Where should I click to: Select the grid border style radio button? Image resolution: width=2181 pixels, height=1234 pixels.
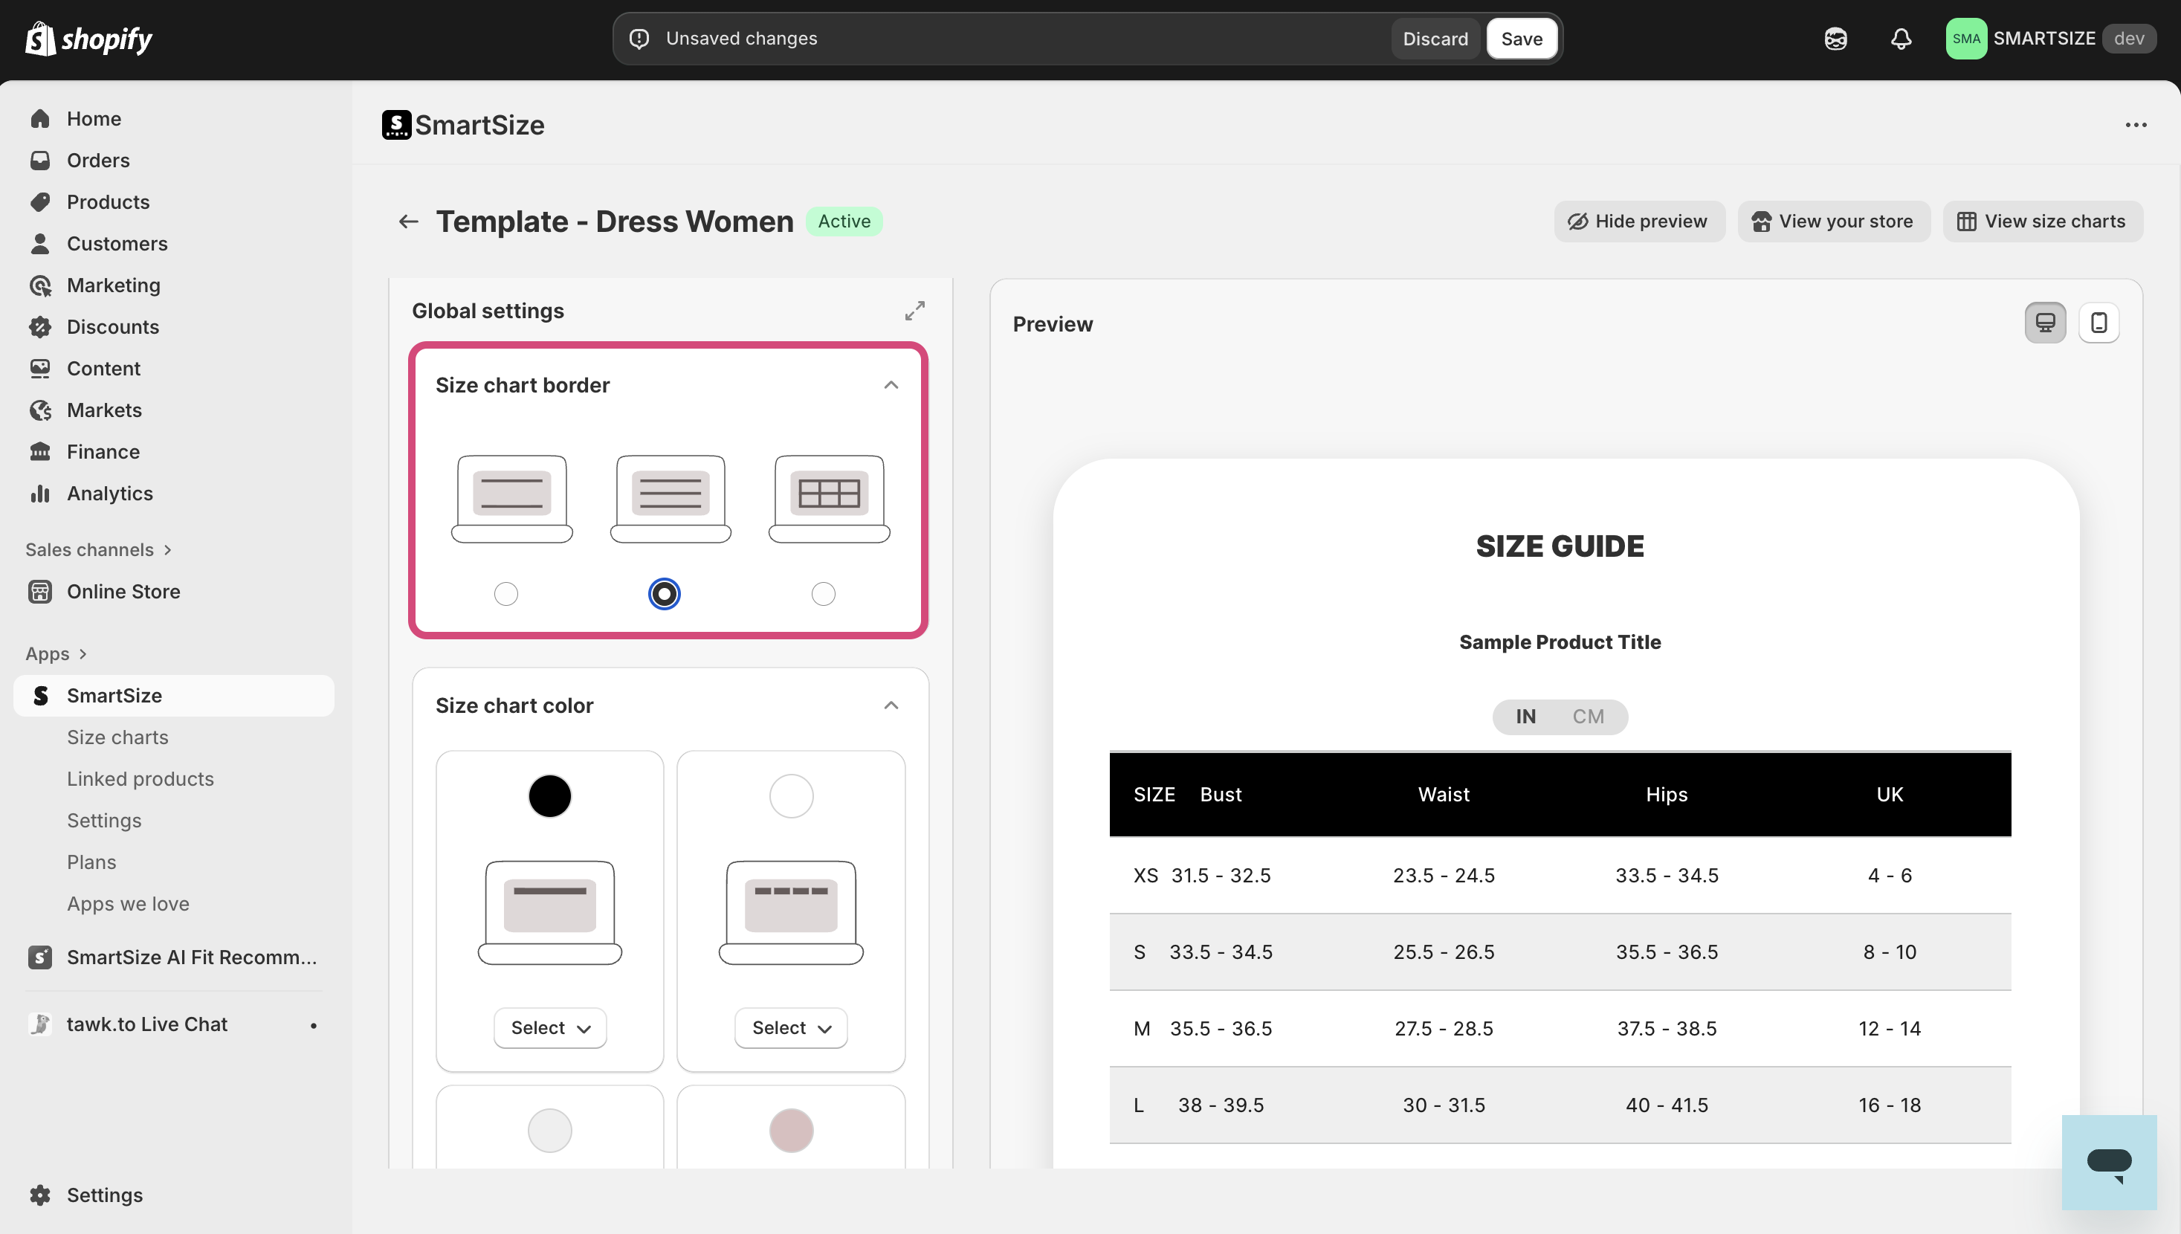tap(823, 594)
